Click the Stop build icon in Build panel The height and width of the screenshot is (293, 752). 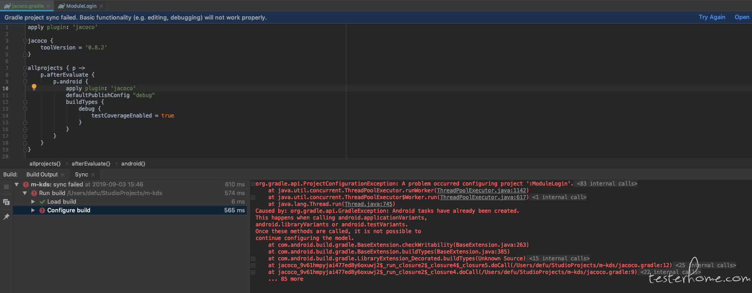pos(6,187)
